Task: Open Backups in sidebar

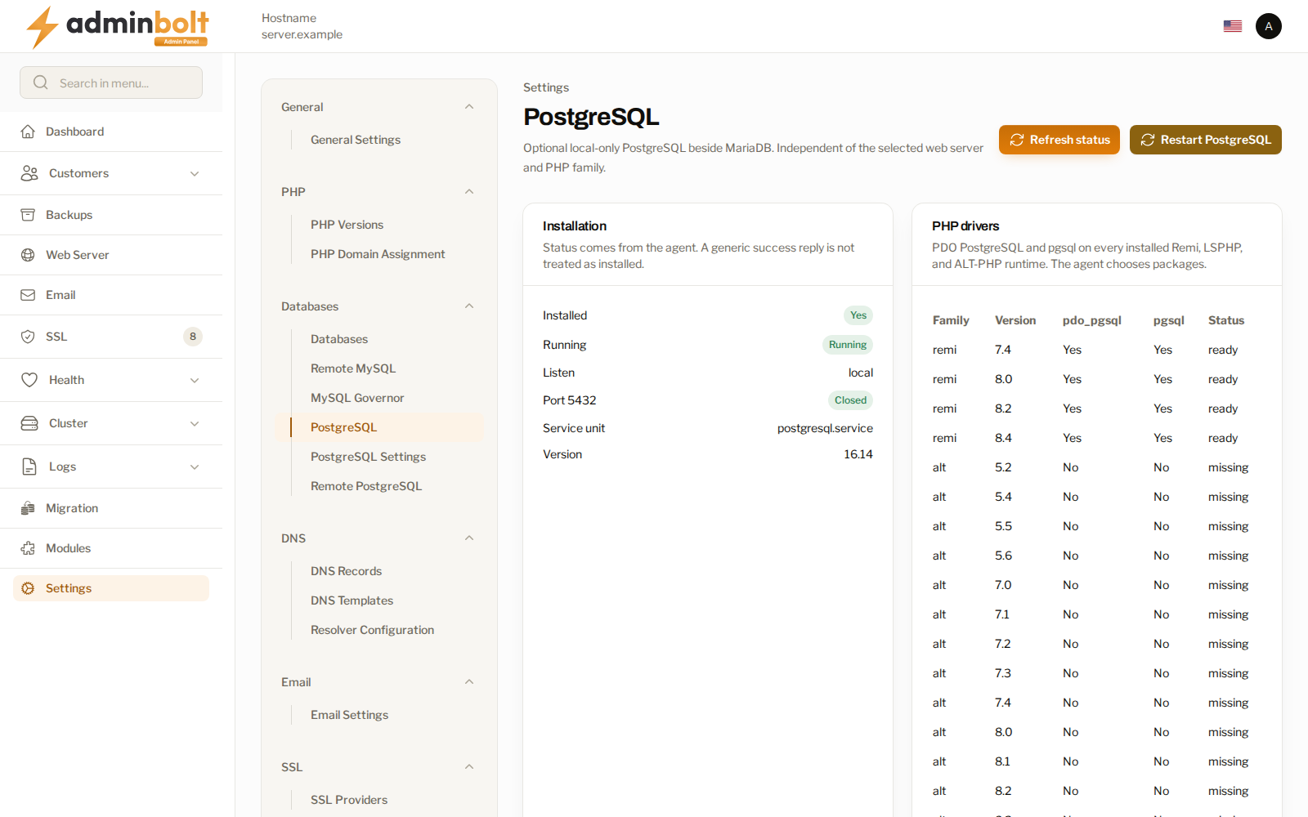Action: click(111, 215)
